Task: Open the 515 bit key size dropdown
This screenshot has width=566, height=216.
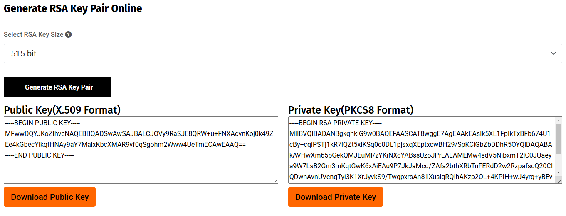Action: (x=283, y=53)
